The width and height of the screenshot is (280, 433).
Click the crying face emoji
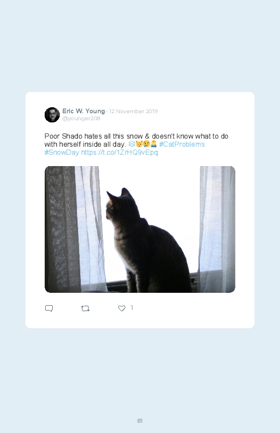pos(146,144)
